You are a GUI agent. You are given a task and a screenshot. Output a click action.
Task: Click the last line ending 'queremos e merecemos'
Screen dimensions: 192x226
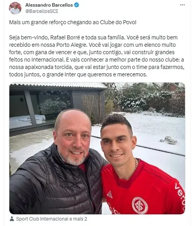pyautogui.click(x=78, y=75)
